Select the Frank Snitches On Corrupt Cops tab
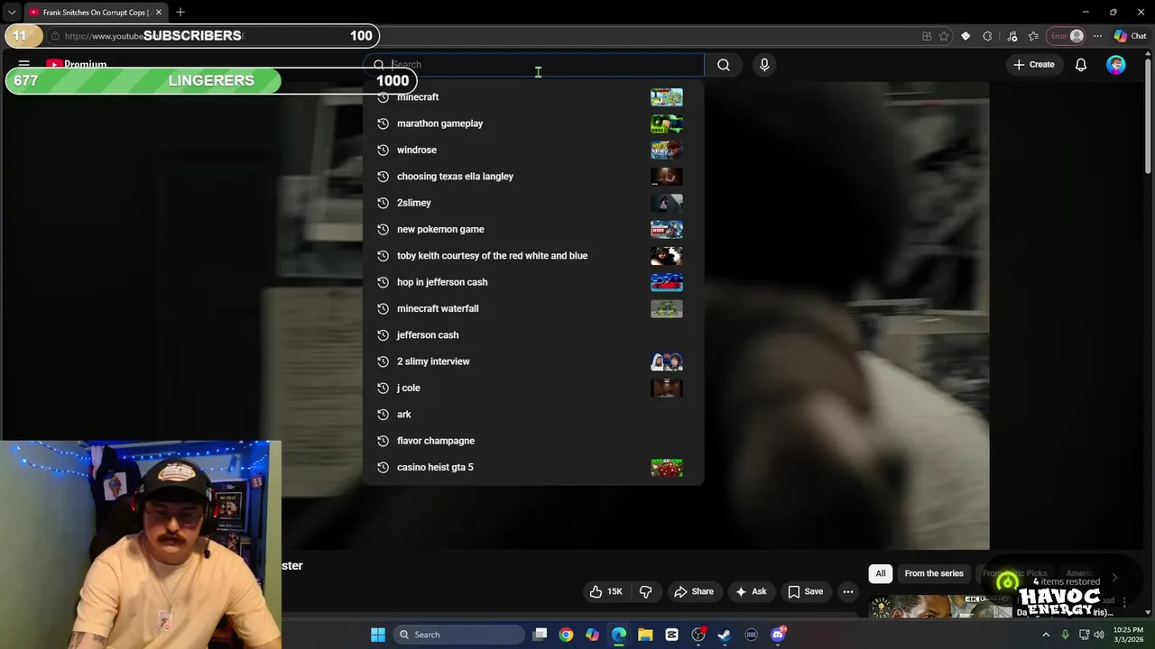The image size is (1155, 649). 95,13
